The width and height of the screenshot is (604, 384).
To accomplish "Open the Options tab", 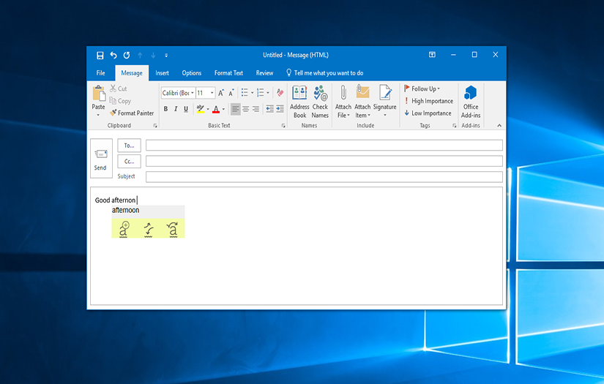I will pos(191,72).
